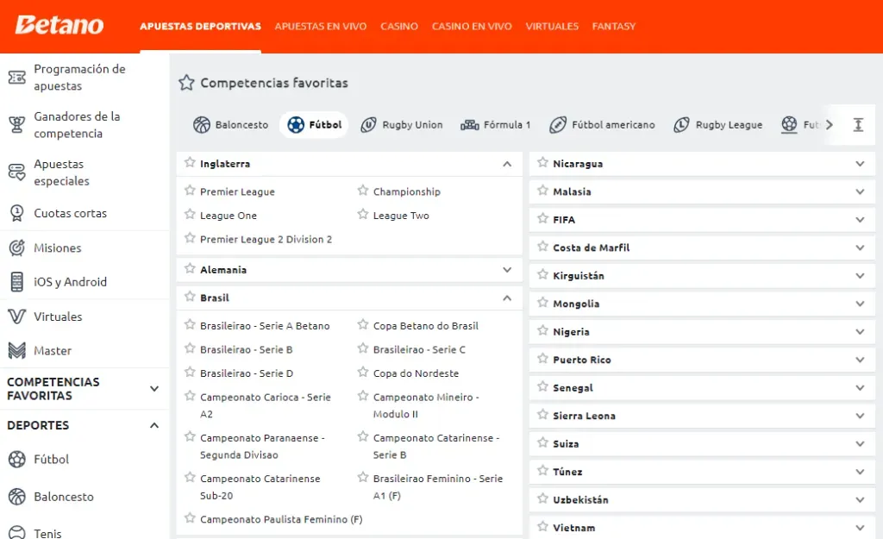
Task: Star the Inglaterra country group
Action: tap(191, 163)
